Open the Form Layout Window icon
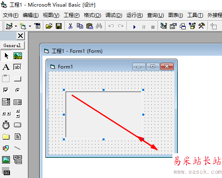This screenshot has height=178, width=222. point(183,26)
